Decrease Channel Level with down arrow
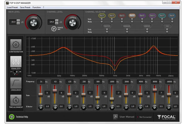 pos(57,23)
